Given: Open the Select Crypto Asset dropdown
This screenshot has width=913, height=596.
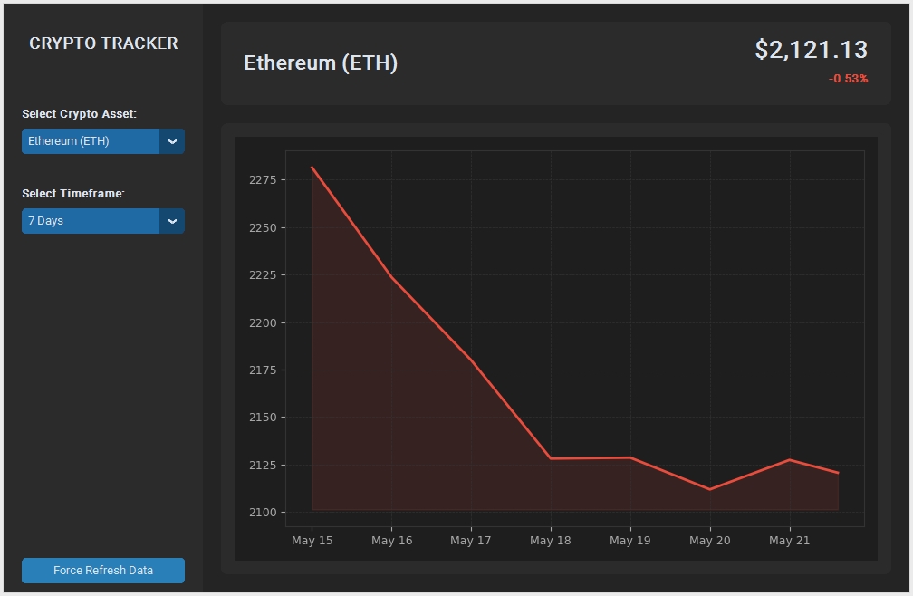Looking at the screenshot, I should click(x=103, y=141).
